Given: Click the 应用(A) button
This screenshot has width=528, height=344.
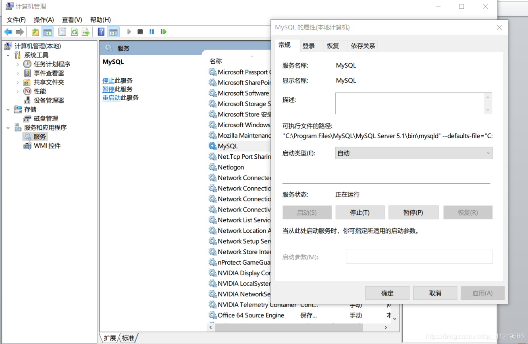Looking at the screenshot, I should [482, 293].
